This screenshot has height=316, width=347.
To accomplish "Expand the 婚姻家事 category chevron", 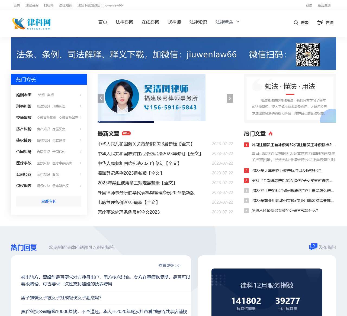I will (x=81, y=95).
